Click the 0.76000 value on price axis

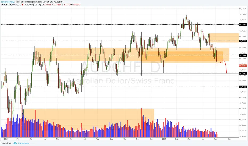pos(243,37)
